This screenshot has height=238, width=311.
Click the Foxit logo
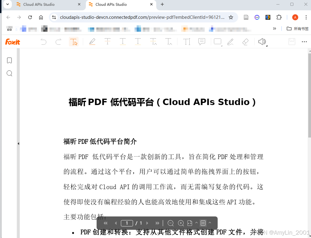coord(12,42)
